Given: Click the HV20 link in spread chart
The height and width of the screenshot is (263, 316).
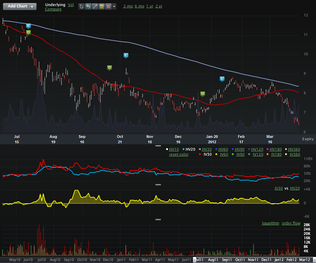Looking at the screenshot, I should coord(295,188).
